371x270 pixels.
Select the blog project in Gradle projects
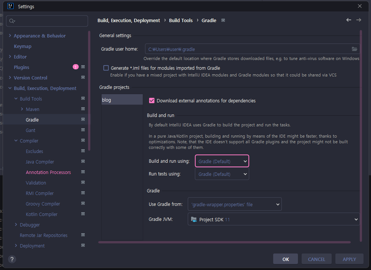coord(122,100)
